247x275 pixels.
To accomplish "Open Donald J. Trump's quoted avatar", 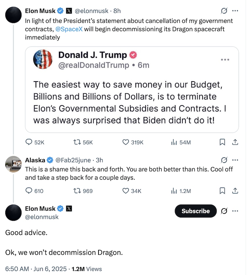I will (x=43, y=59).
